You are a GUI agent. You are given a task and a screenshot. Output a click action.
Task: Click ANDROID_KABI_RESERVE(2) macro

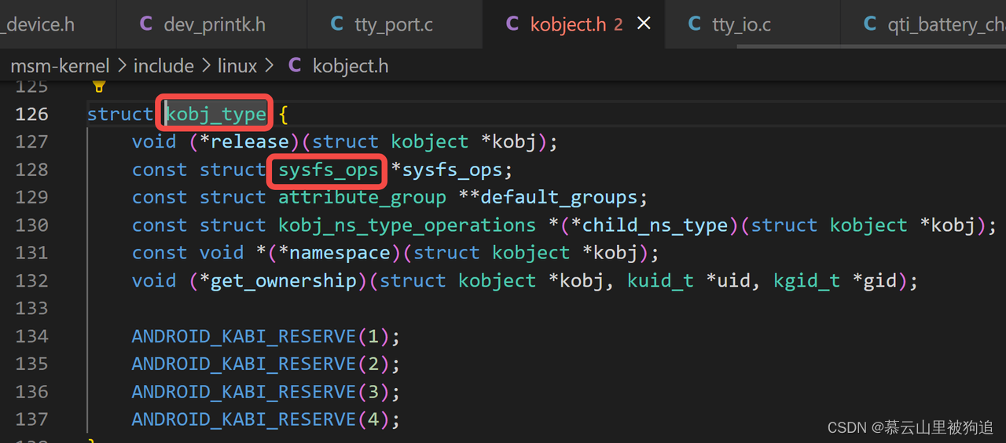point(261,364)
